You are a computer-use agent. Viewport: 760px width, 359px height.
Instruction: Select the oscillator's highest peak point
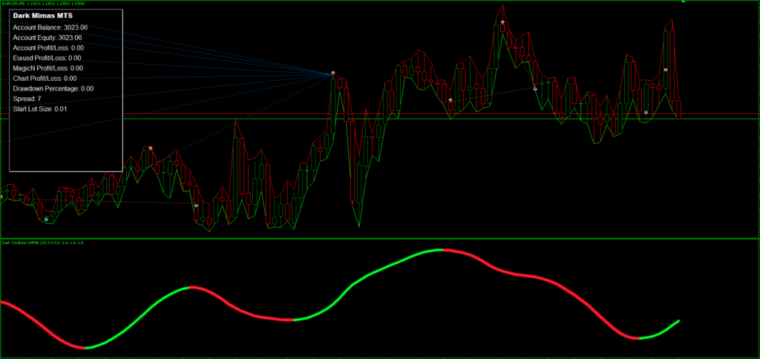click(436, 251)
